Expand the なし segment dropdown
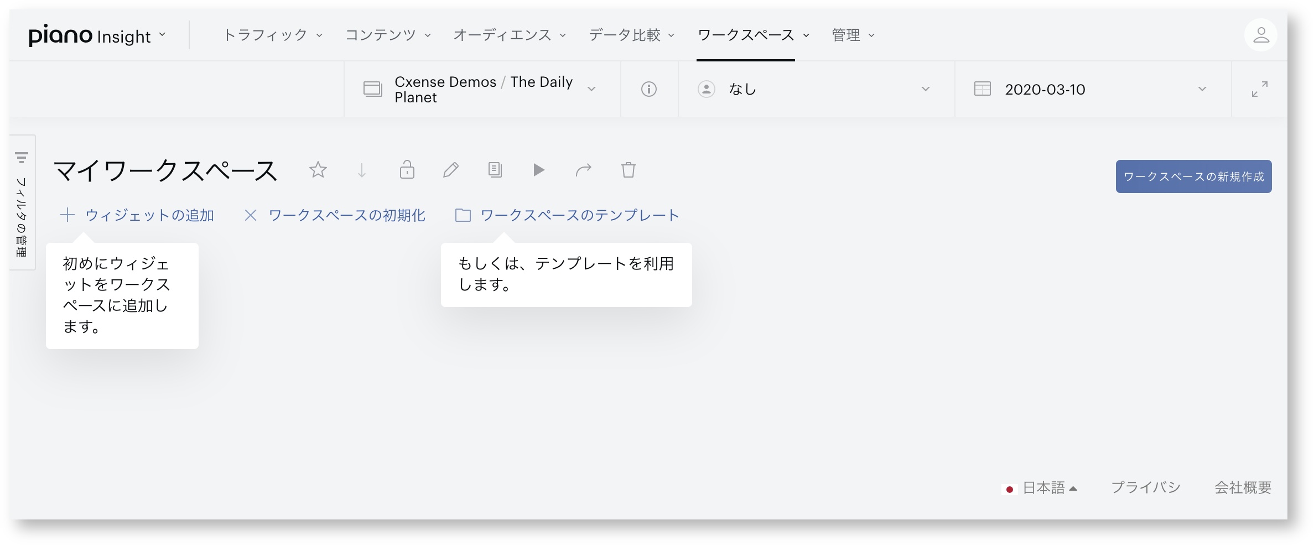 (817, 89)
